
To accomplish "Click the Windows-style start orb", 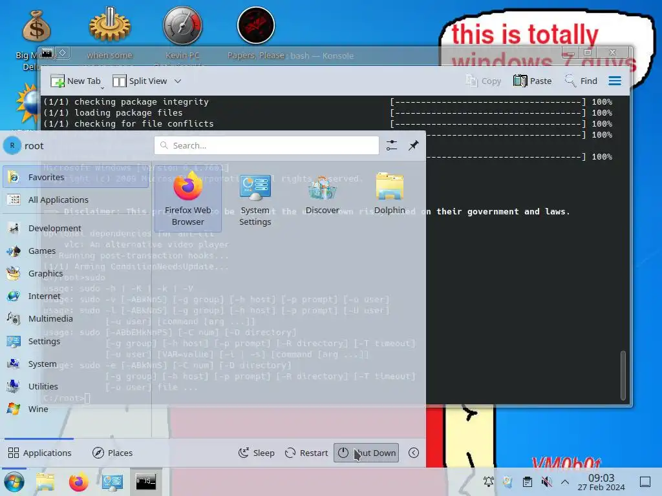I will tap(14, 482).
